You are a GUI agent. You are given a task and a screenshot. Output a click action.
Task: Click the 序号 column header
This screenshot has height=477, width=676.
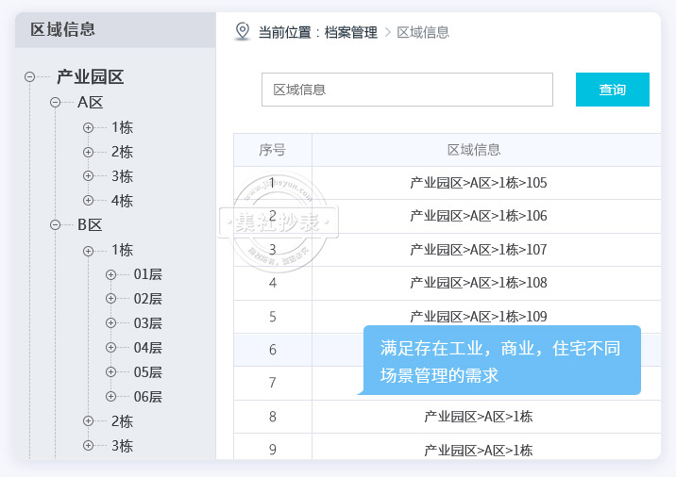pyautogui.click(x=272, y=150)
